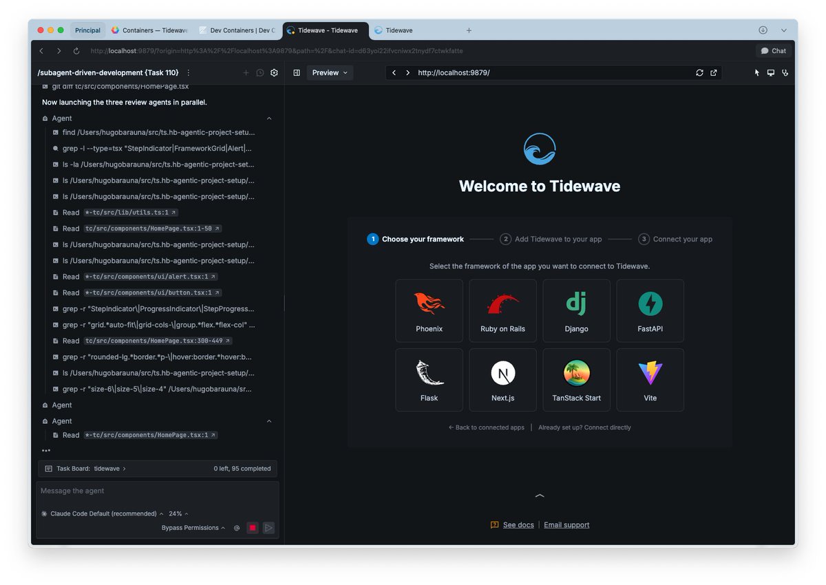The height and width of the screenshot is (585, 826).
Task: Open Read components/ui/alert.tsx:1 entry
Action: [x=136, y=277]
